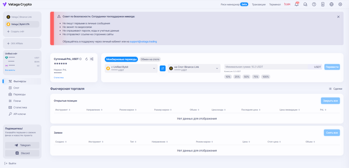
Task: Open the Telegram subscribe button
Action: 22,145
